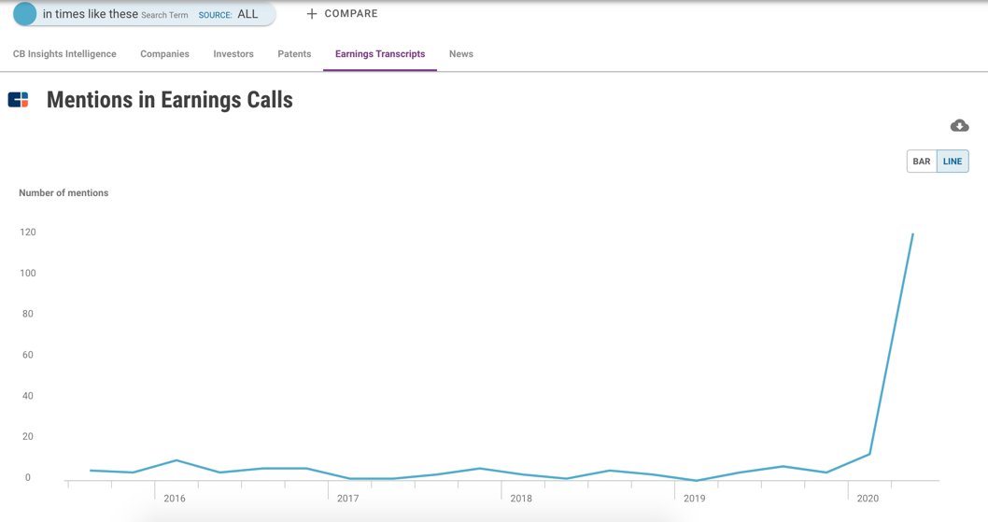988x522 pixels.
Task: Go to the Investors tab
Action: click(233, 54)
